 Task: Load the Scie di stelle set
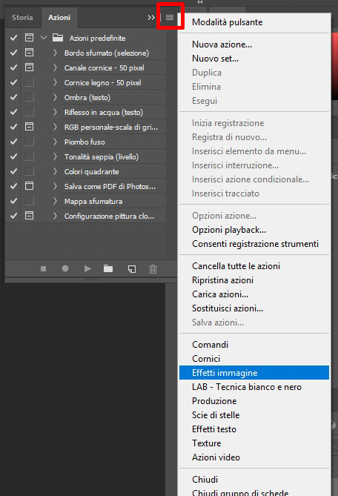pos(254,415)
